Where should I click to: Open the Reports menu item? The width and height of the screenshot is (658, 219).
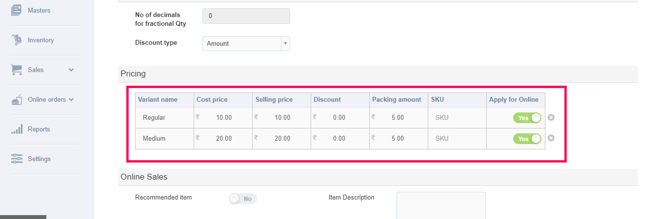click(39, 129)
